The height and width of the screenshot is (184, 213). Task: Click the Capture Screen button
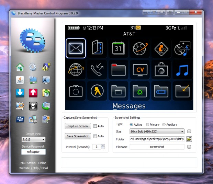tap(78, 126)
